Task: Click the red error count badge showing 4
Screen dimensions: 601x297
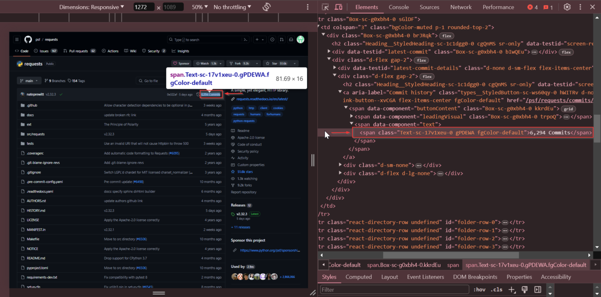Action: [x=532, y=7]
